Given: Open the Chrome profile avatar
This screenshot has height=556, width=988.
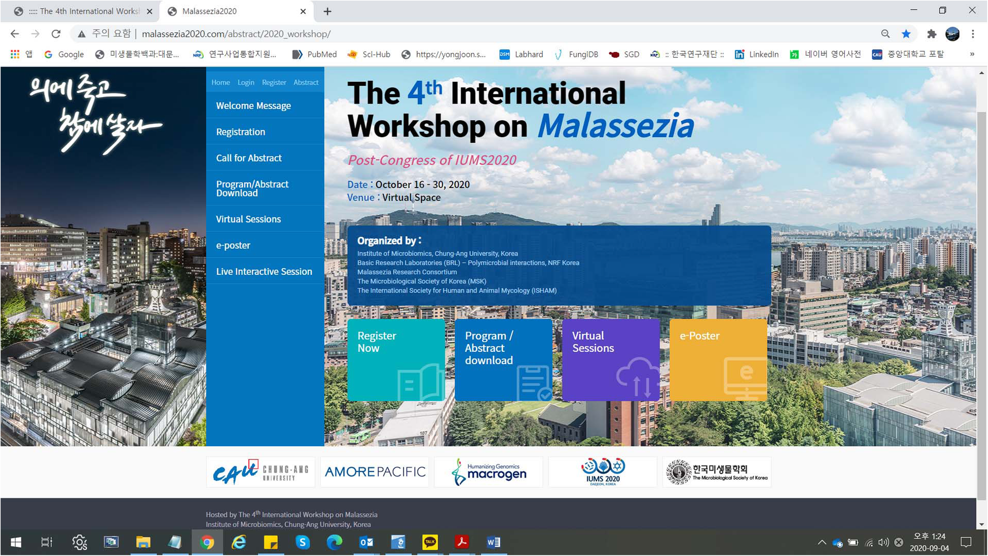Looking at the screenshot, I should [x=952, y=34].
